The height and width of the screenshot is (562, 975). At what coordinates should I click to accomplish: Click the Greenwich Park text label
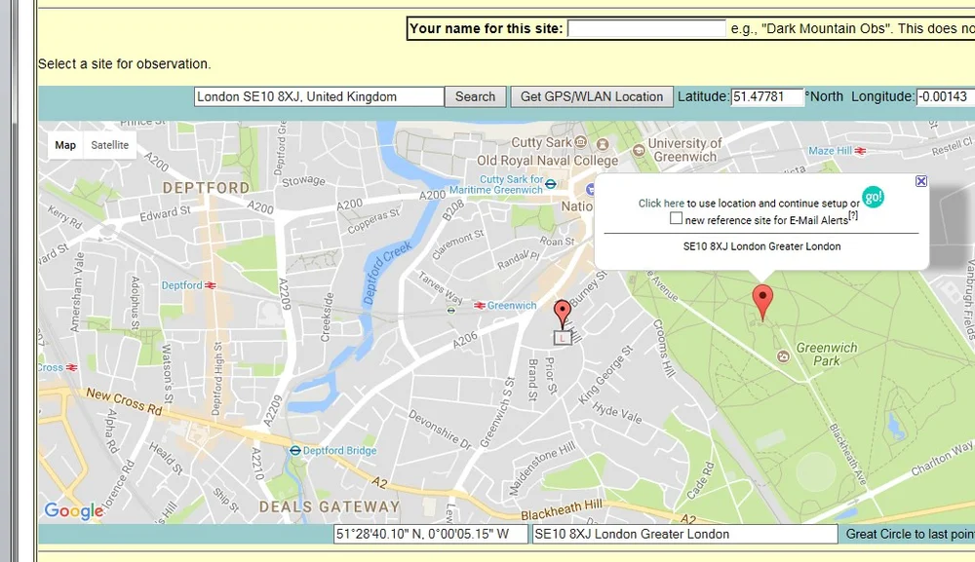coord(827,354)
